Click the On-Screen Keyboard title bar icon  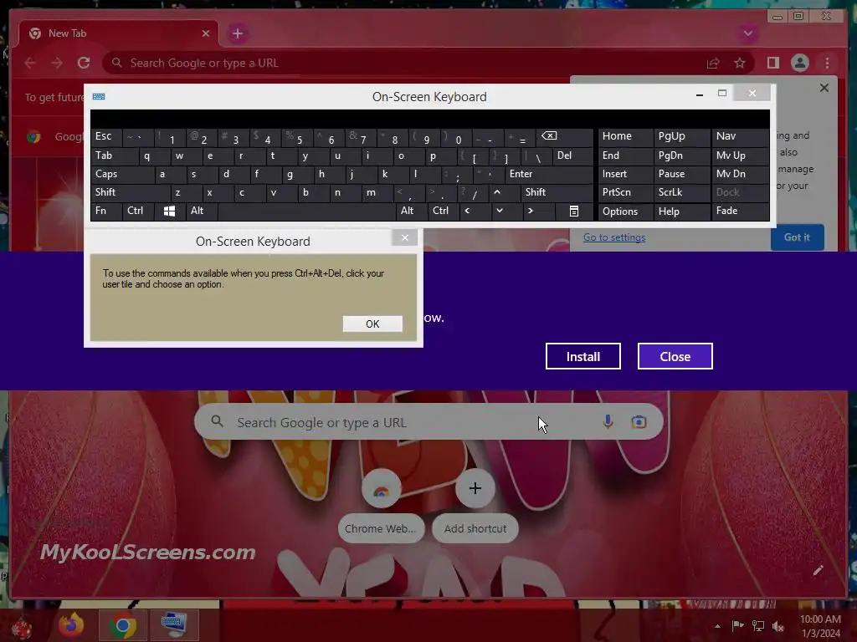99,97
